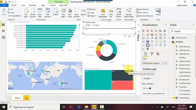Open the Fields well pane icon
This screenshot has height=110, width=196.
146,54
